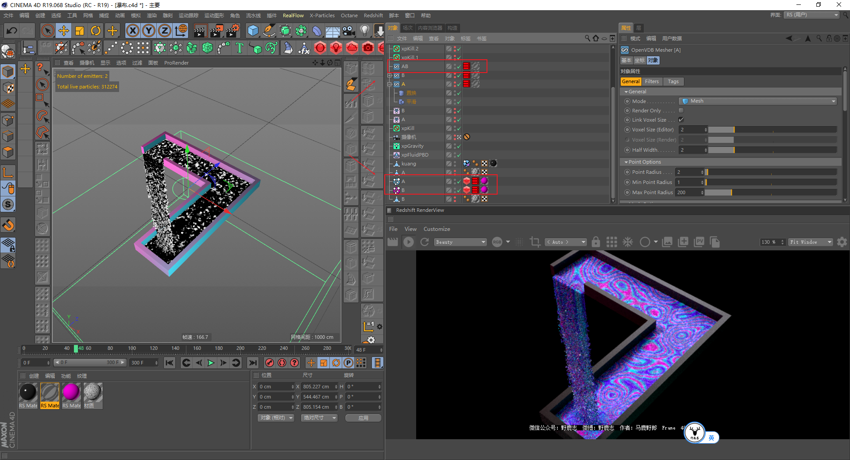Click the Redshift refresh render icon
The height and width of the screenshot is (460, 850).
[425, 242]
